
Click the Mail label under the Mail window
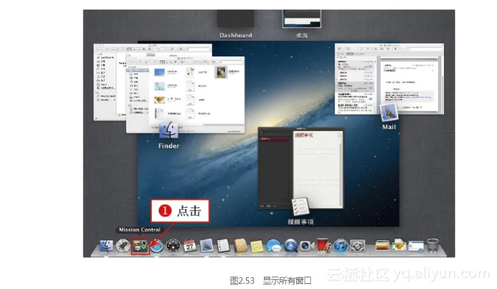click(389, 127)
